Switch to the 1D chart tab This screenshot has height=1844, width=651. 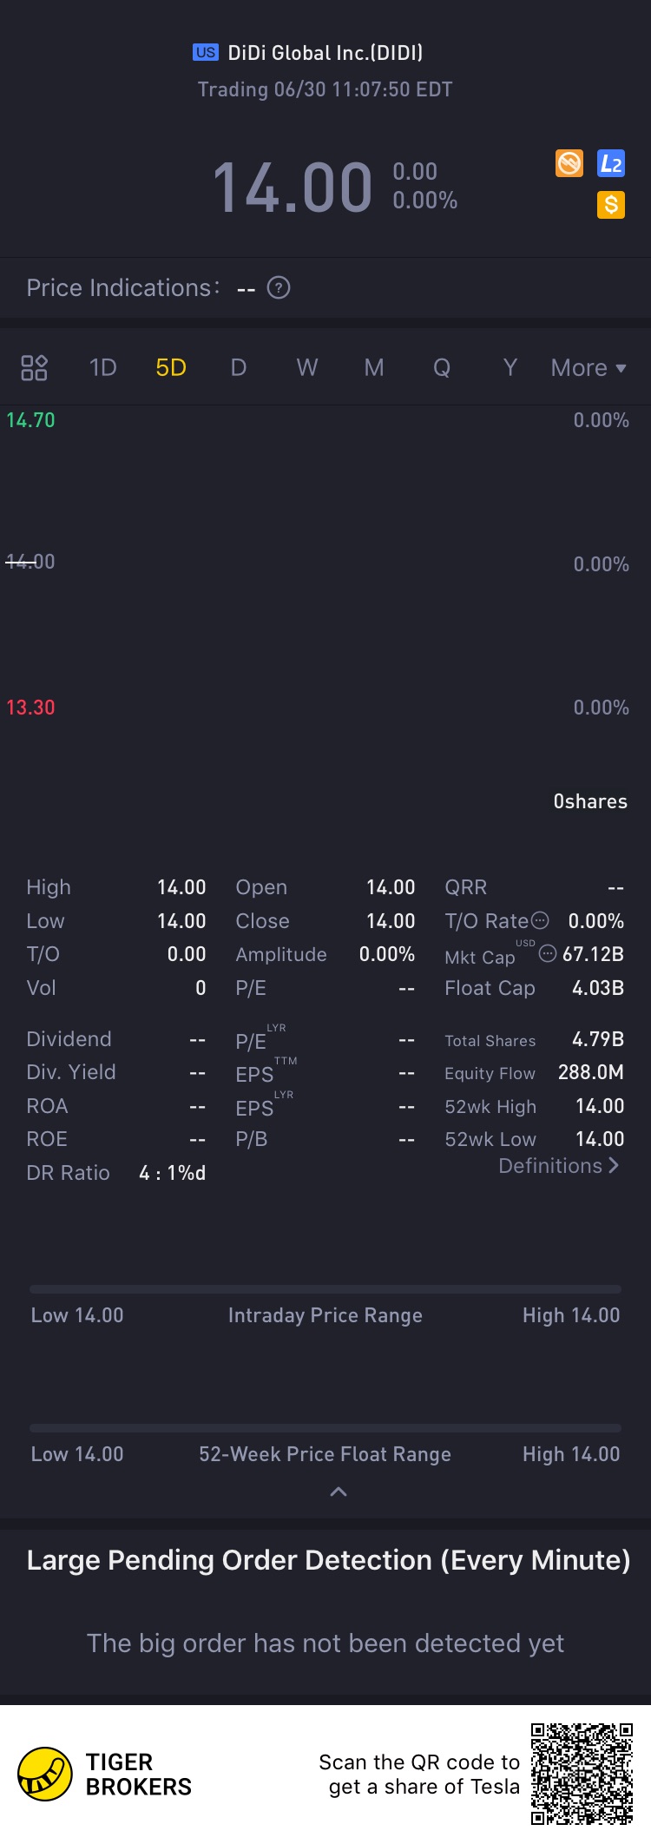coord(102,368)
